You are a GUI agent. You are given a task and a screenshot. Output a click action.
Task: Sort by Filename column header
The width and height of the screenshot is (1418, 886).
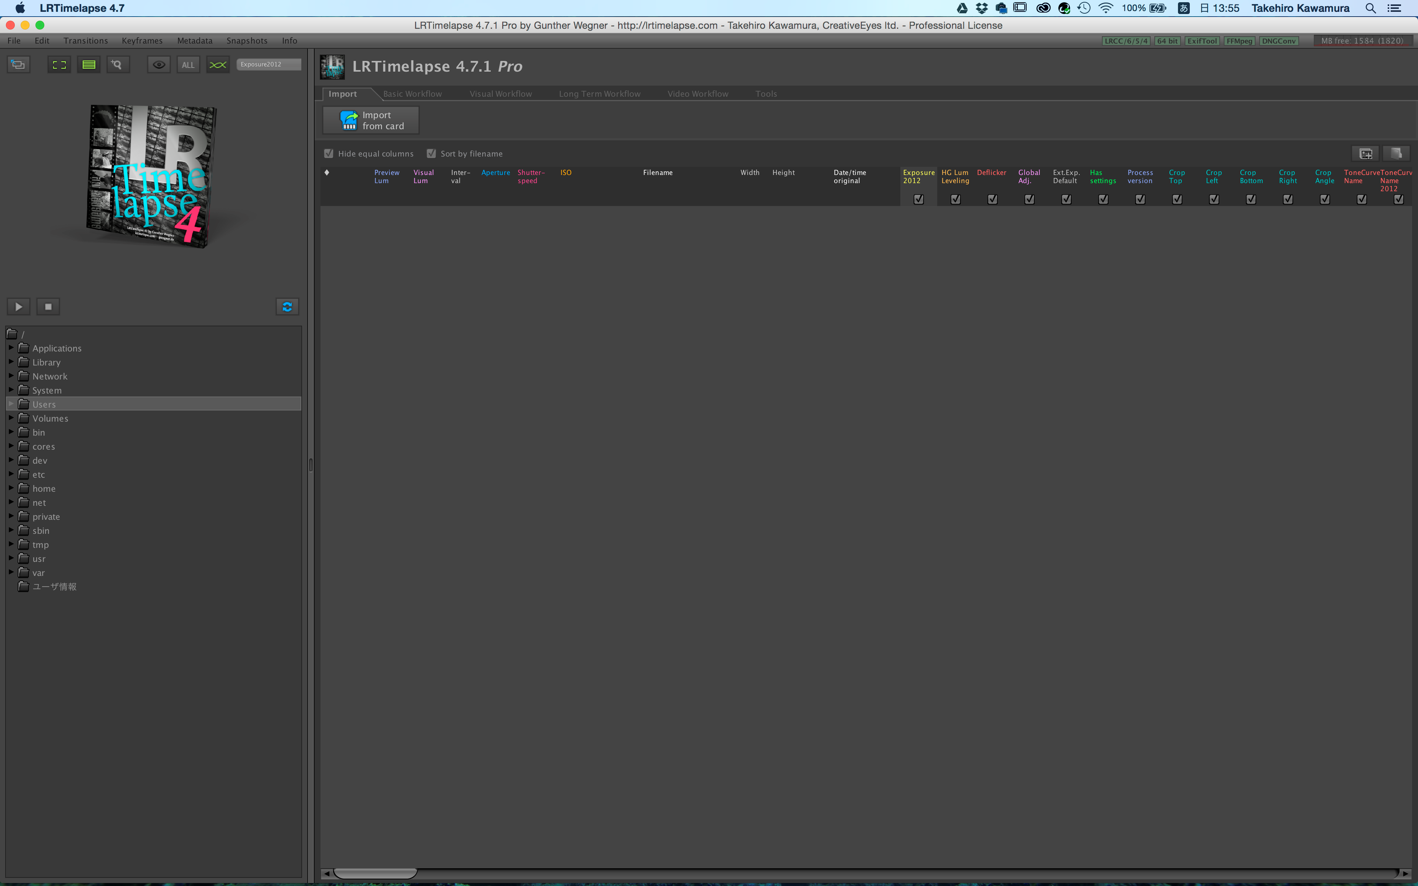click(657, 173)
